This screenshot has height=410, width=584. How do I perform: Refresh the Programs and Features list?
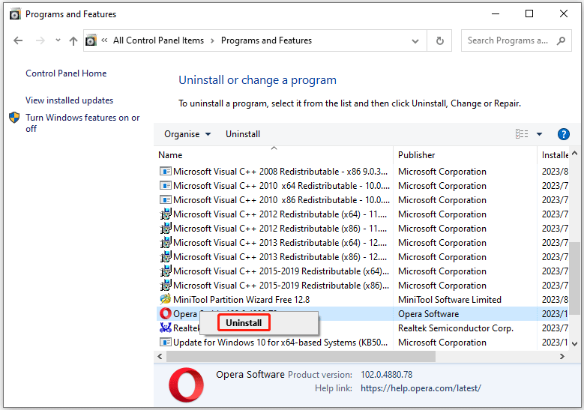[440, 40]
